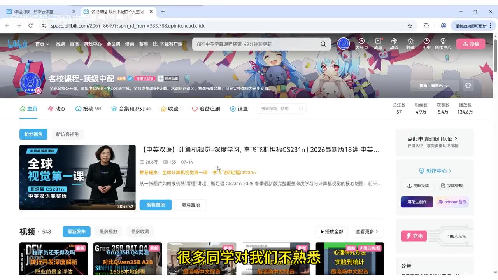Open 番剧 in top navigation
This screenshot has height=280, width=498.
(60, 44)
